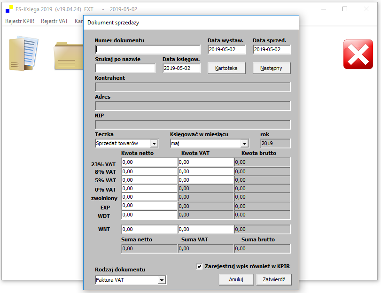Maximize the FS-Księga main window
This screenshot has width=381, height=293.
coord(345,9)
